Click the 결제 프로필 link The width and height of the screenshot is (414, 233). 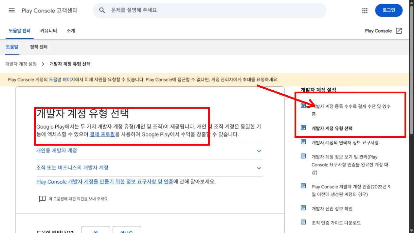click(102, 134)
